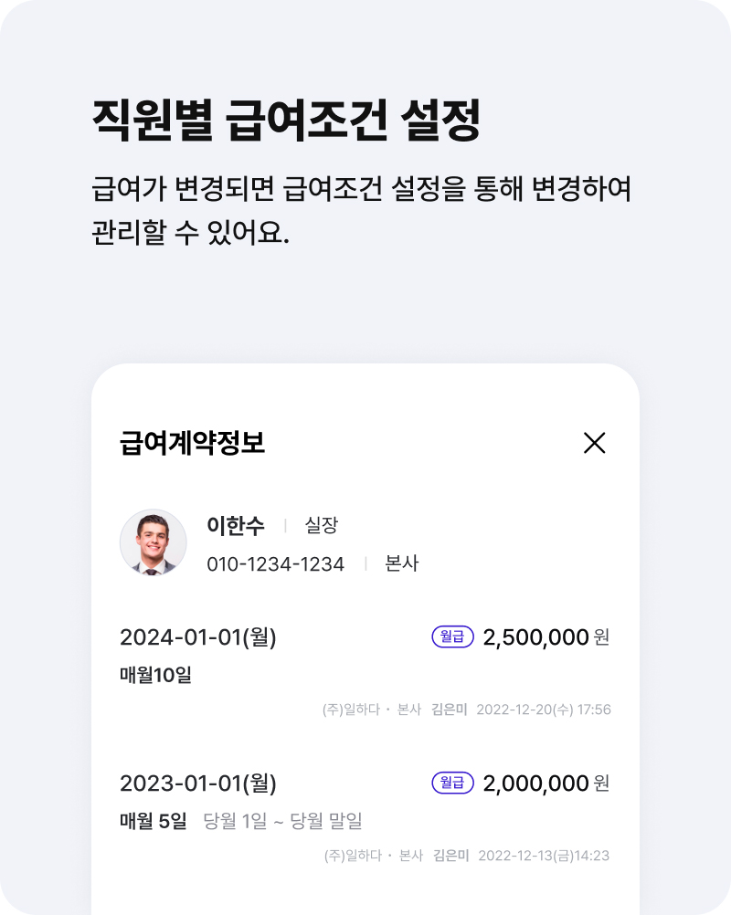Screen dimensions: 731x915
Task: Select the 월급 badge beside 2,500,000
Action: 452,636
